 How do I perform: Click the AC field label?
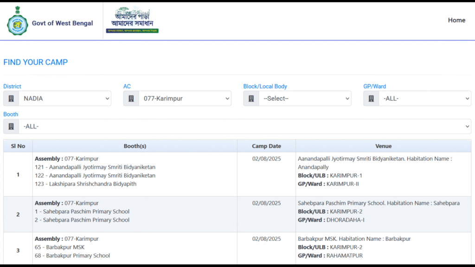pyautogui.click(x=127, y=86)
